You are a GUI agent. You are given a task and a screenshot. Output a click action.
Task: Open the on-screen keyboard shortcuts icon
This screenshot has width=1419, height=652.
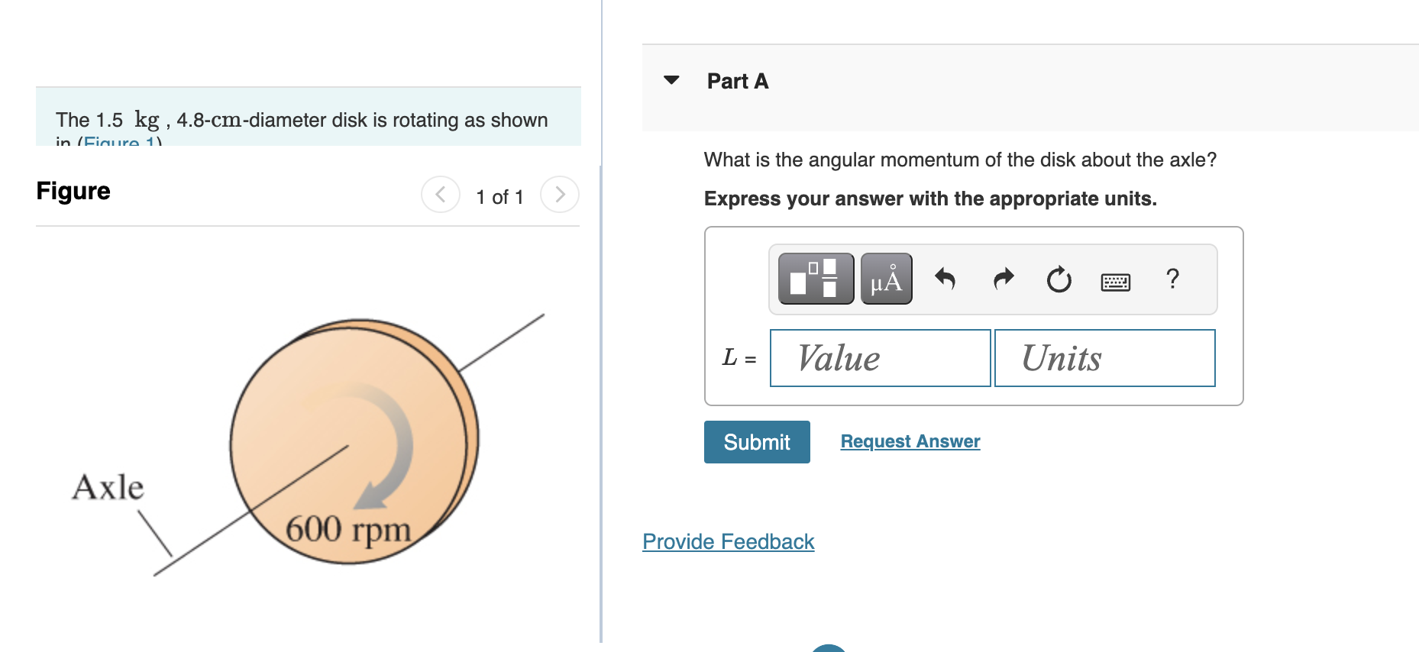(x=1115, y=281)
